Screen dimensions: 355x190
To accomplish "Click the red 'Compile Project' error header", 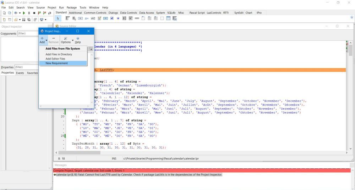I will (x=202, y=171).
